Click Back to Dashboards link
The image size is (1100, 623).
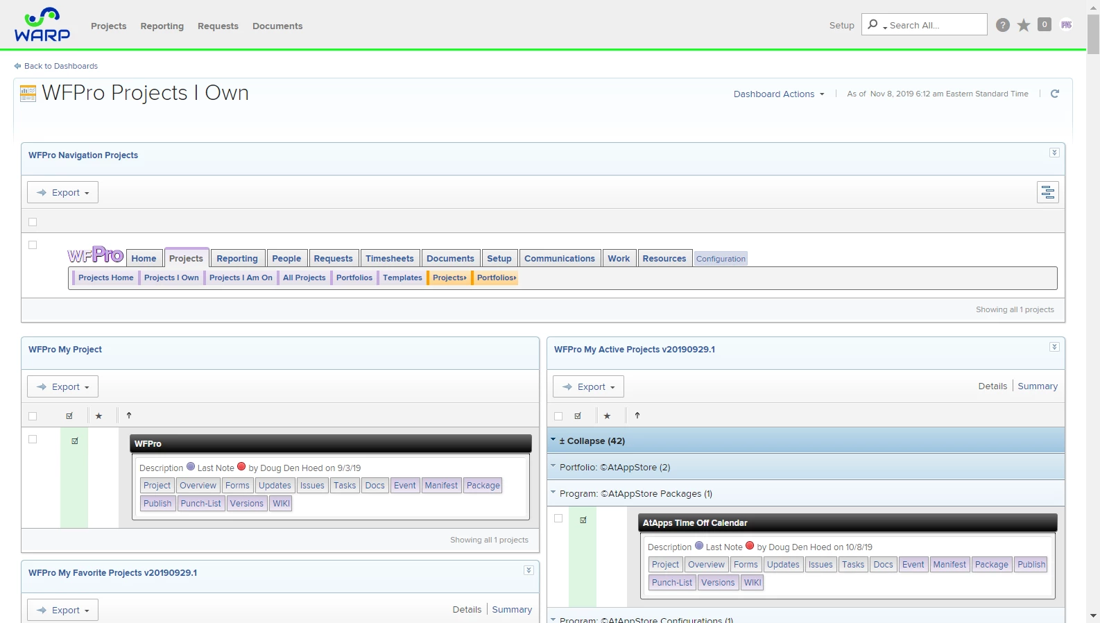[61, 66]
